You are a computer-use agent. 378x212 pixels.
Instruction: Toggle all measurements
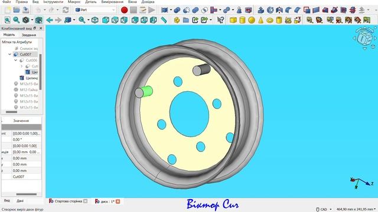(x=348, y=20)
